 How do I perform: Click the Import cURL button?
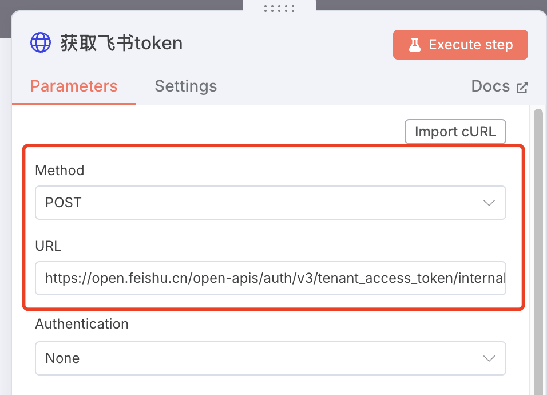coord(455,132)
